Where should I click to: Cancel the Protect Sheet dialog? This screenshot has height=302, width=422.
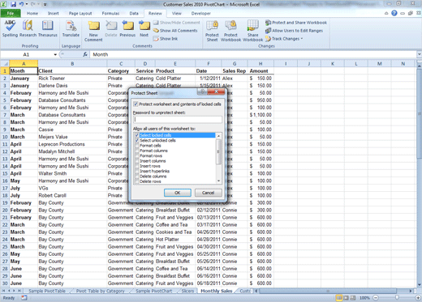point(208,193)
